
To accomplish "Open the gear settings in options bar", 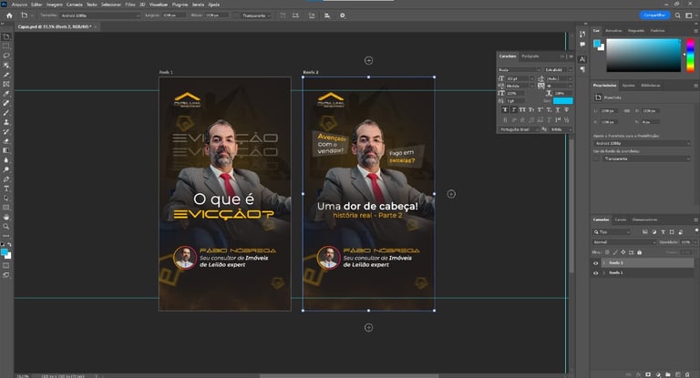I will point(343,15).
